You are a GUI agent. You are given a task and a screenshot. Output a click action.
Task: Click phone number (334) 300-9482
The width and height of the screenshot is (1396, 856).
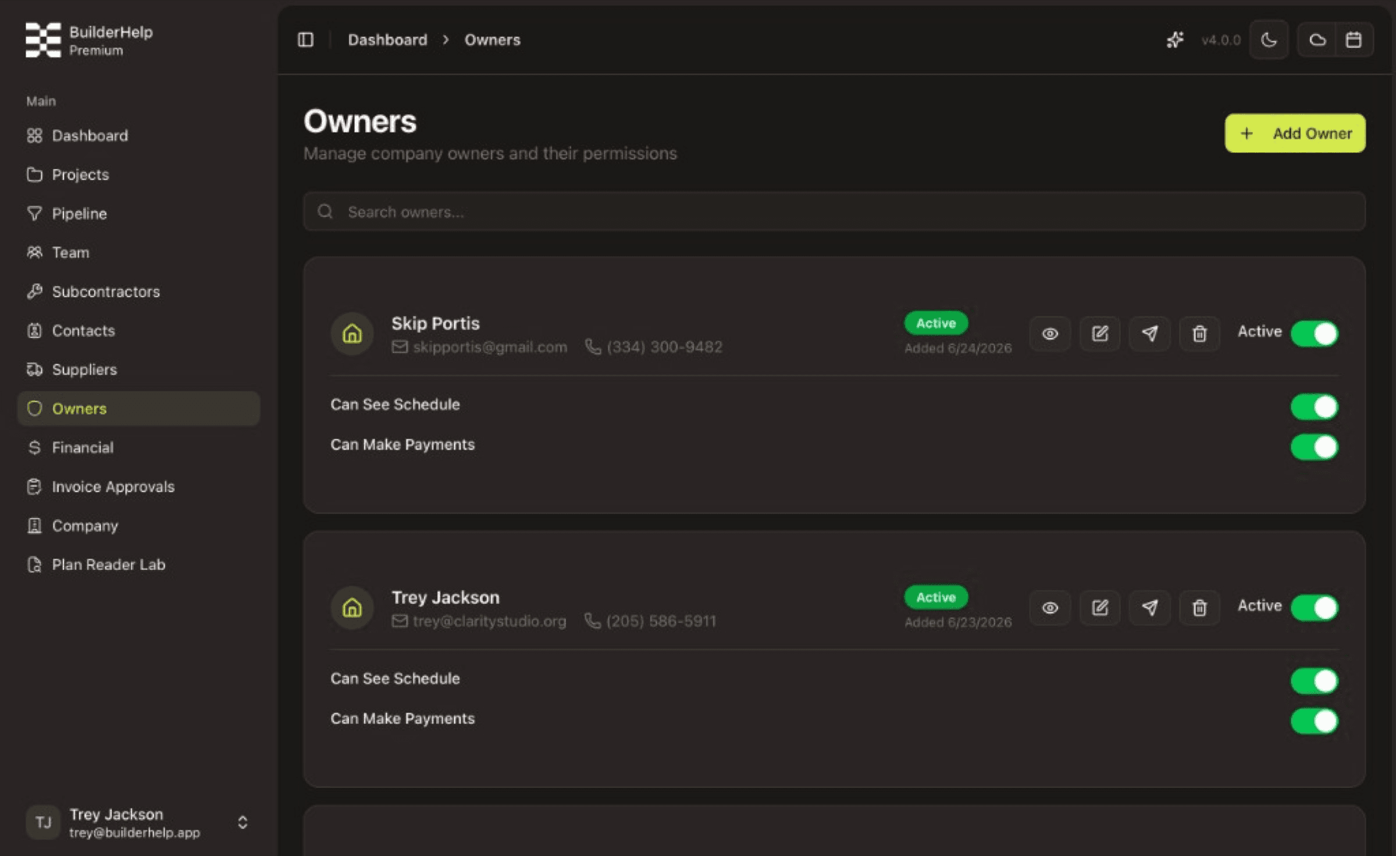tap(664, 347)
